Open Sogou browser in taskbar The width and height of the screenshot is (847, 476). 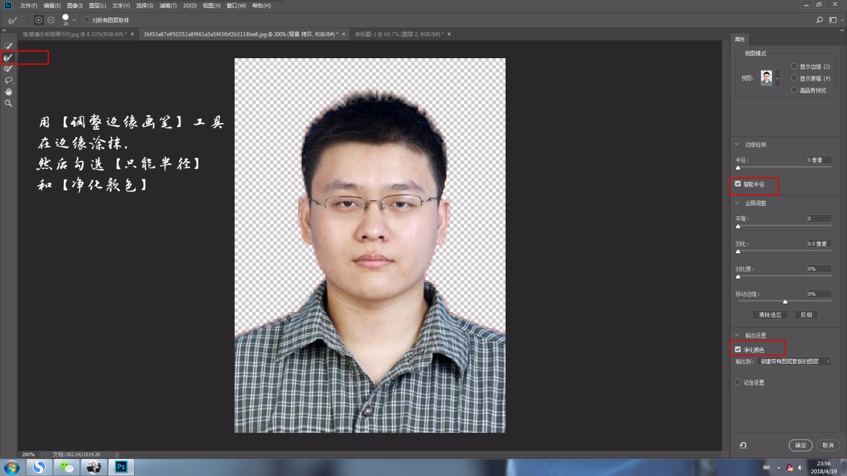pos(39,467)
